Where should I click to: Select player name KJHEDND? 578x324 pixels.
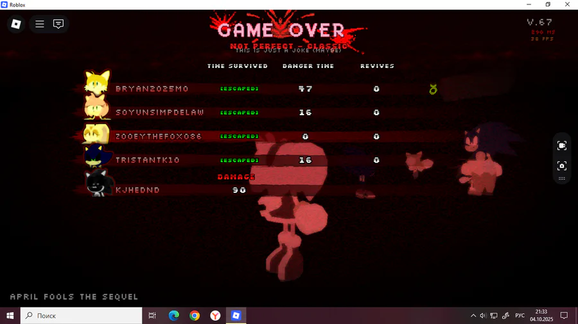pyautogui.click(x=137, y=190)
